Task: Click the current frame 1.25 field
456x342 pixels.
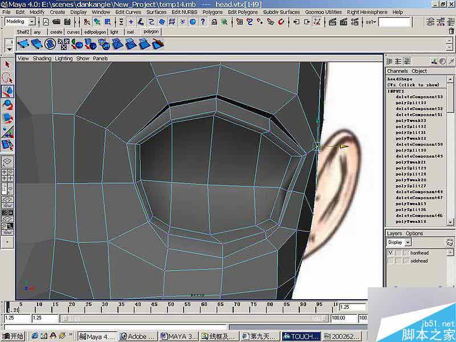Action: pos(352,307)
